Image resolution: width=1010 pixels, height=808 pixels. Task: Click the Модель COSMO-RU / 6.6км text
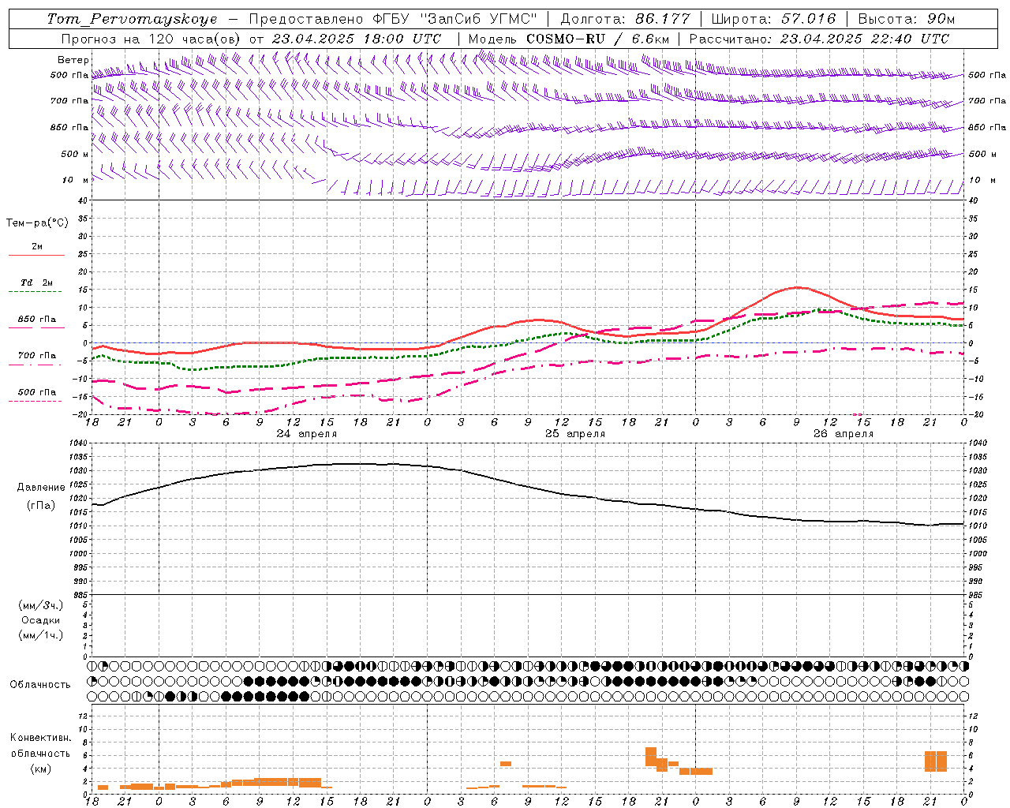click(569, 39)
